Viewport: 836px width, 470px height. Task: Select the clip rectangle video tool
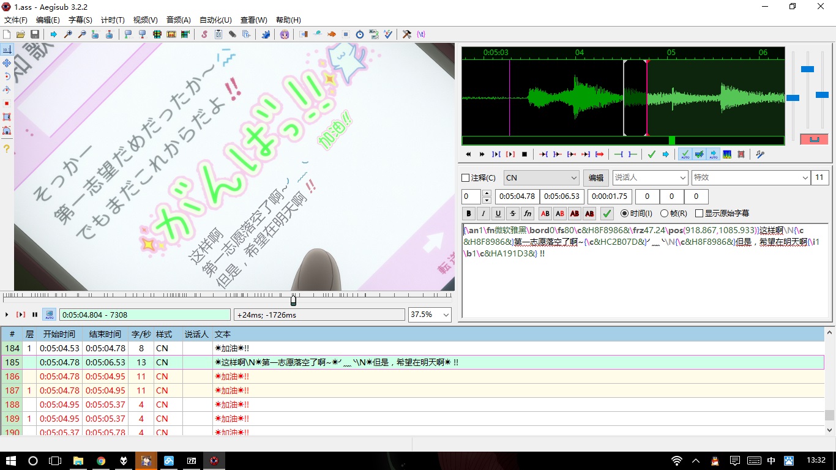7,117
